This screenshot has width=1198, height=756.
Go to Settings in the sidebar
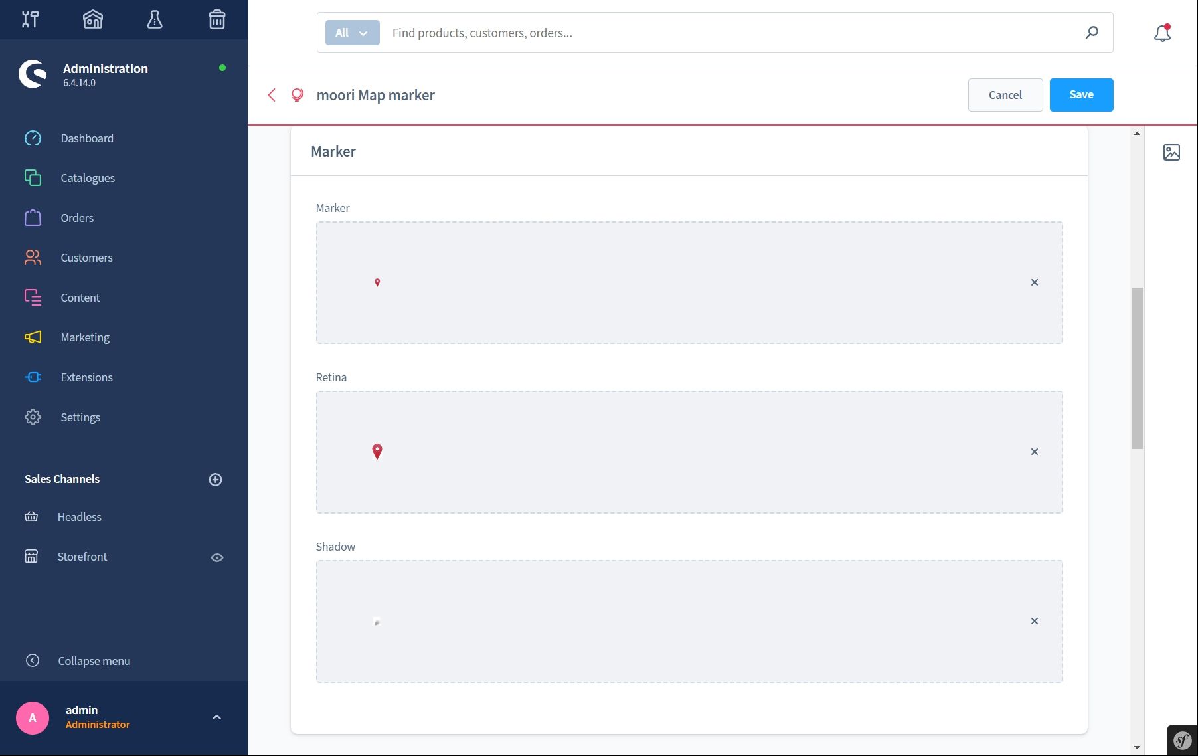80,417
